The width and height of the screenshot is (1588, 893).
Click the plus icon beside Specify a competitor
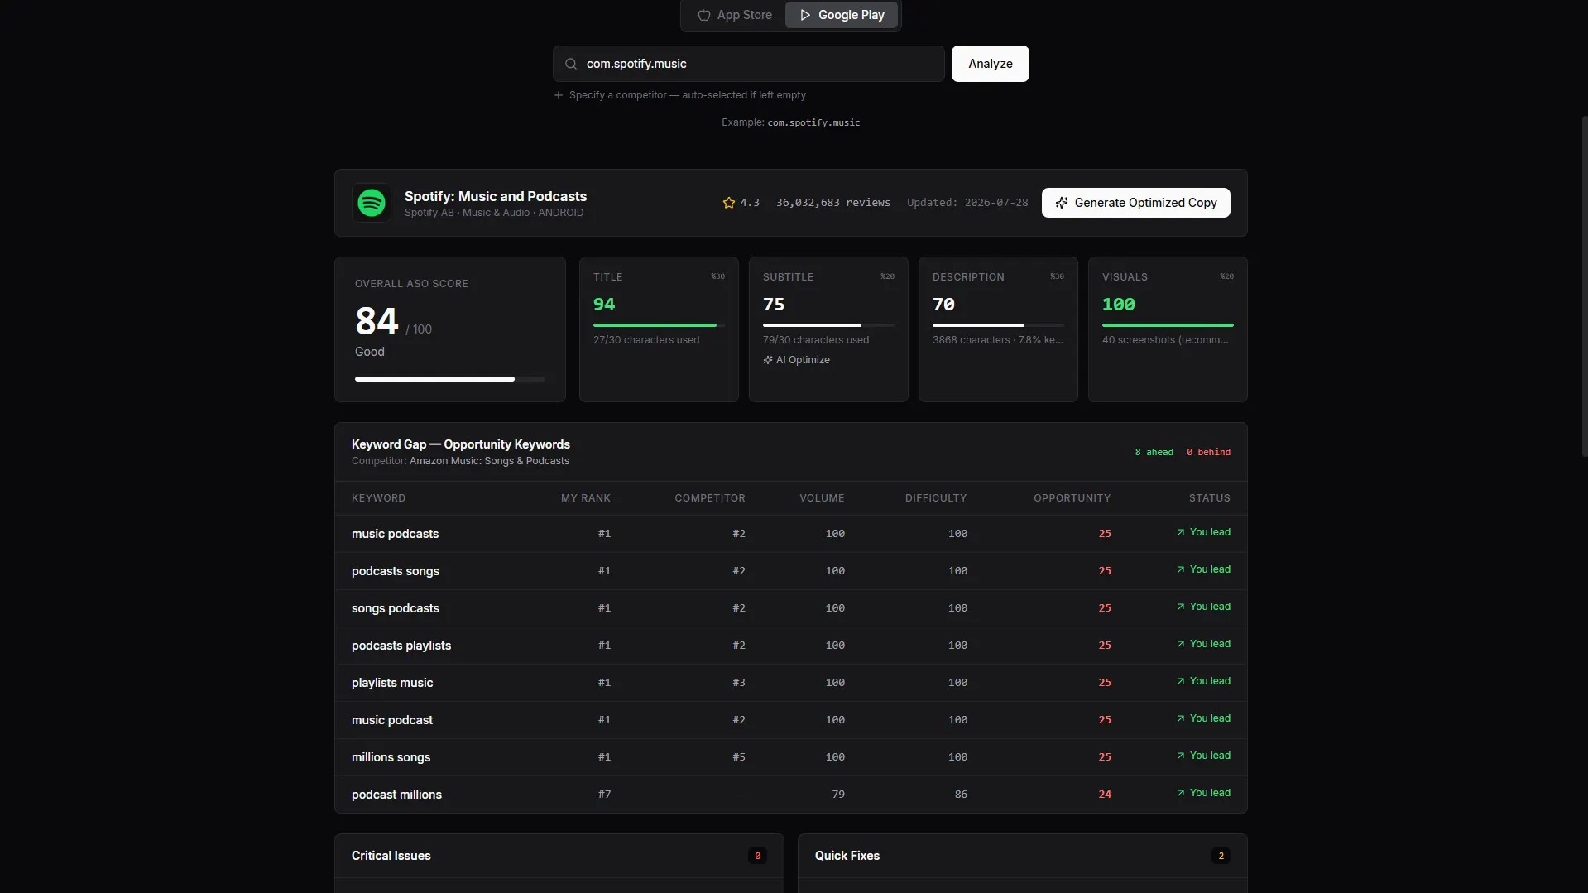559,95
